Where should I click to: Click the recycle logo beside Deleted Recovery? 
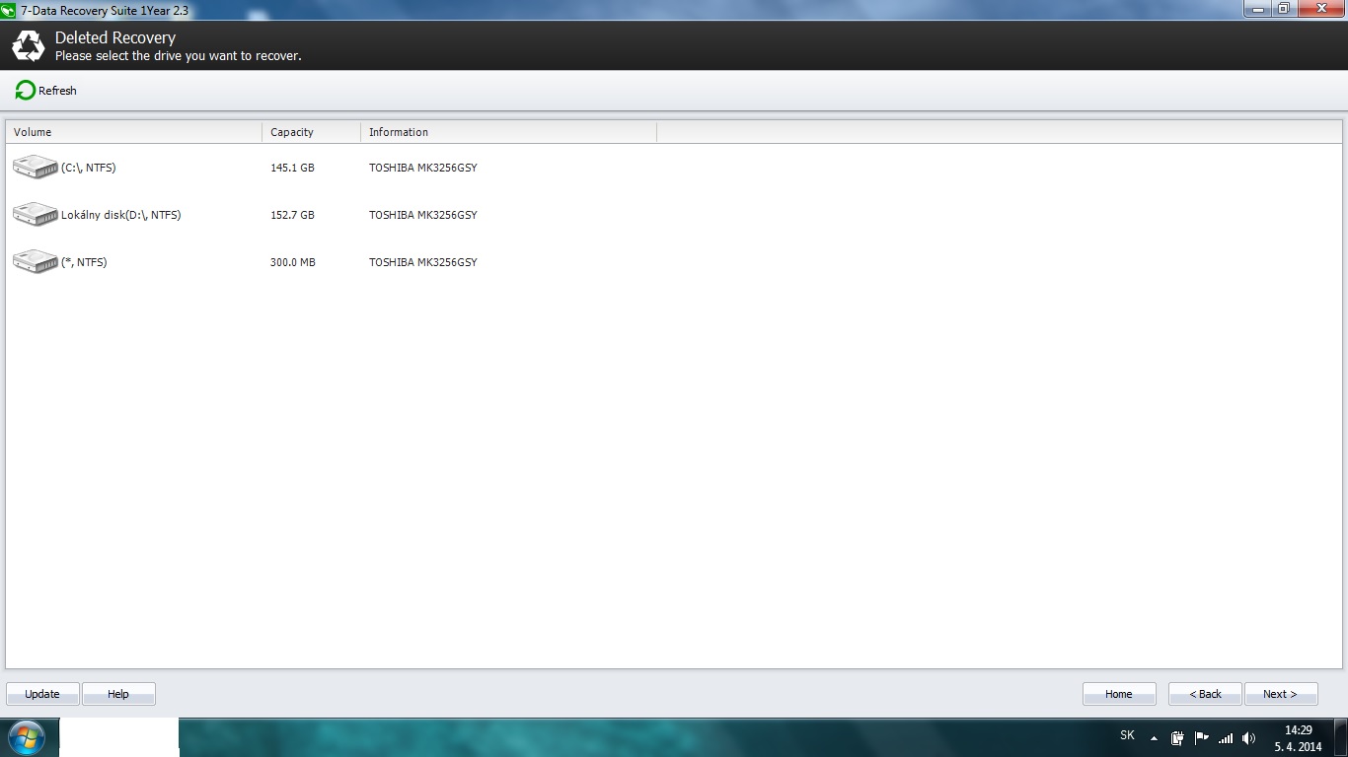28,45
